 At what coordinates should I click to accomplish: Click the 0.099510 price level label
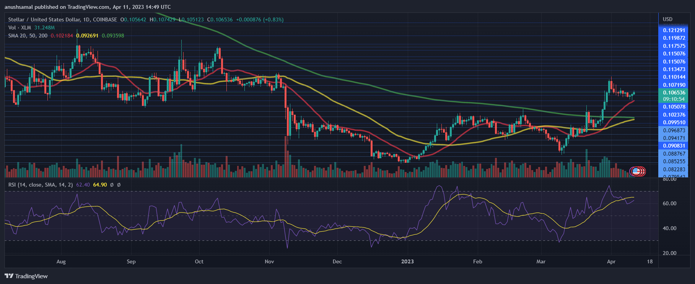[674, 122]
